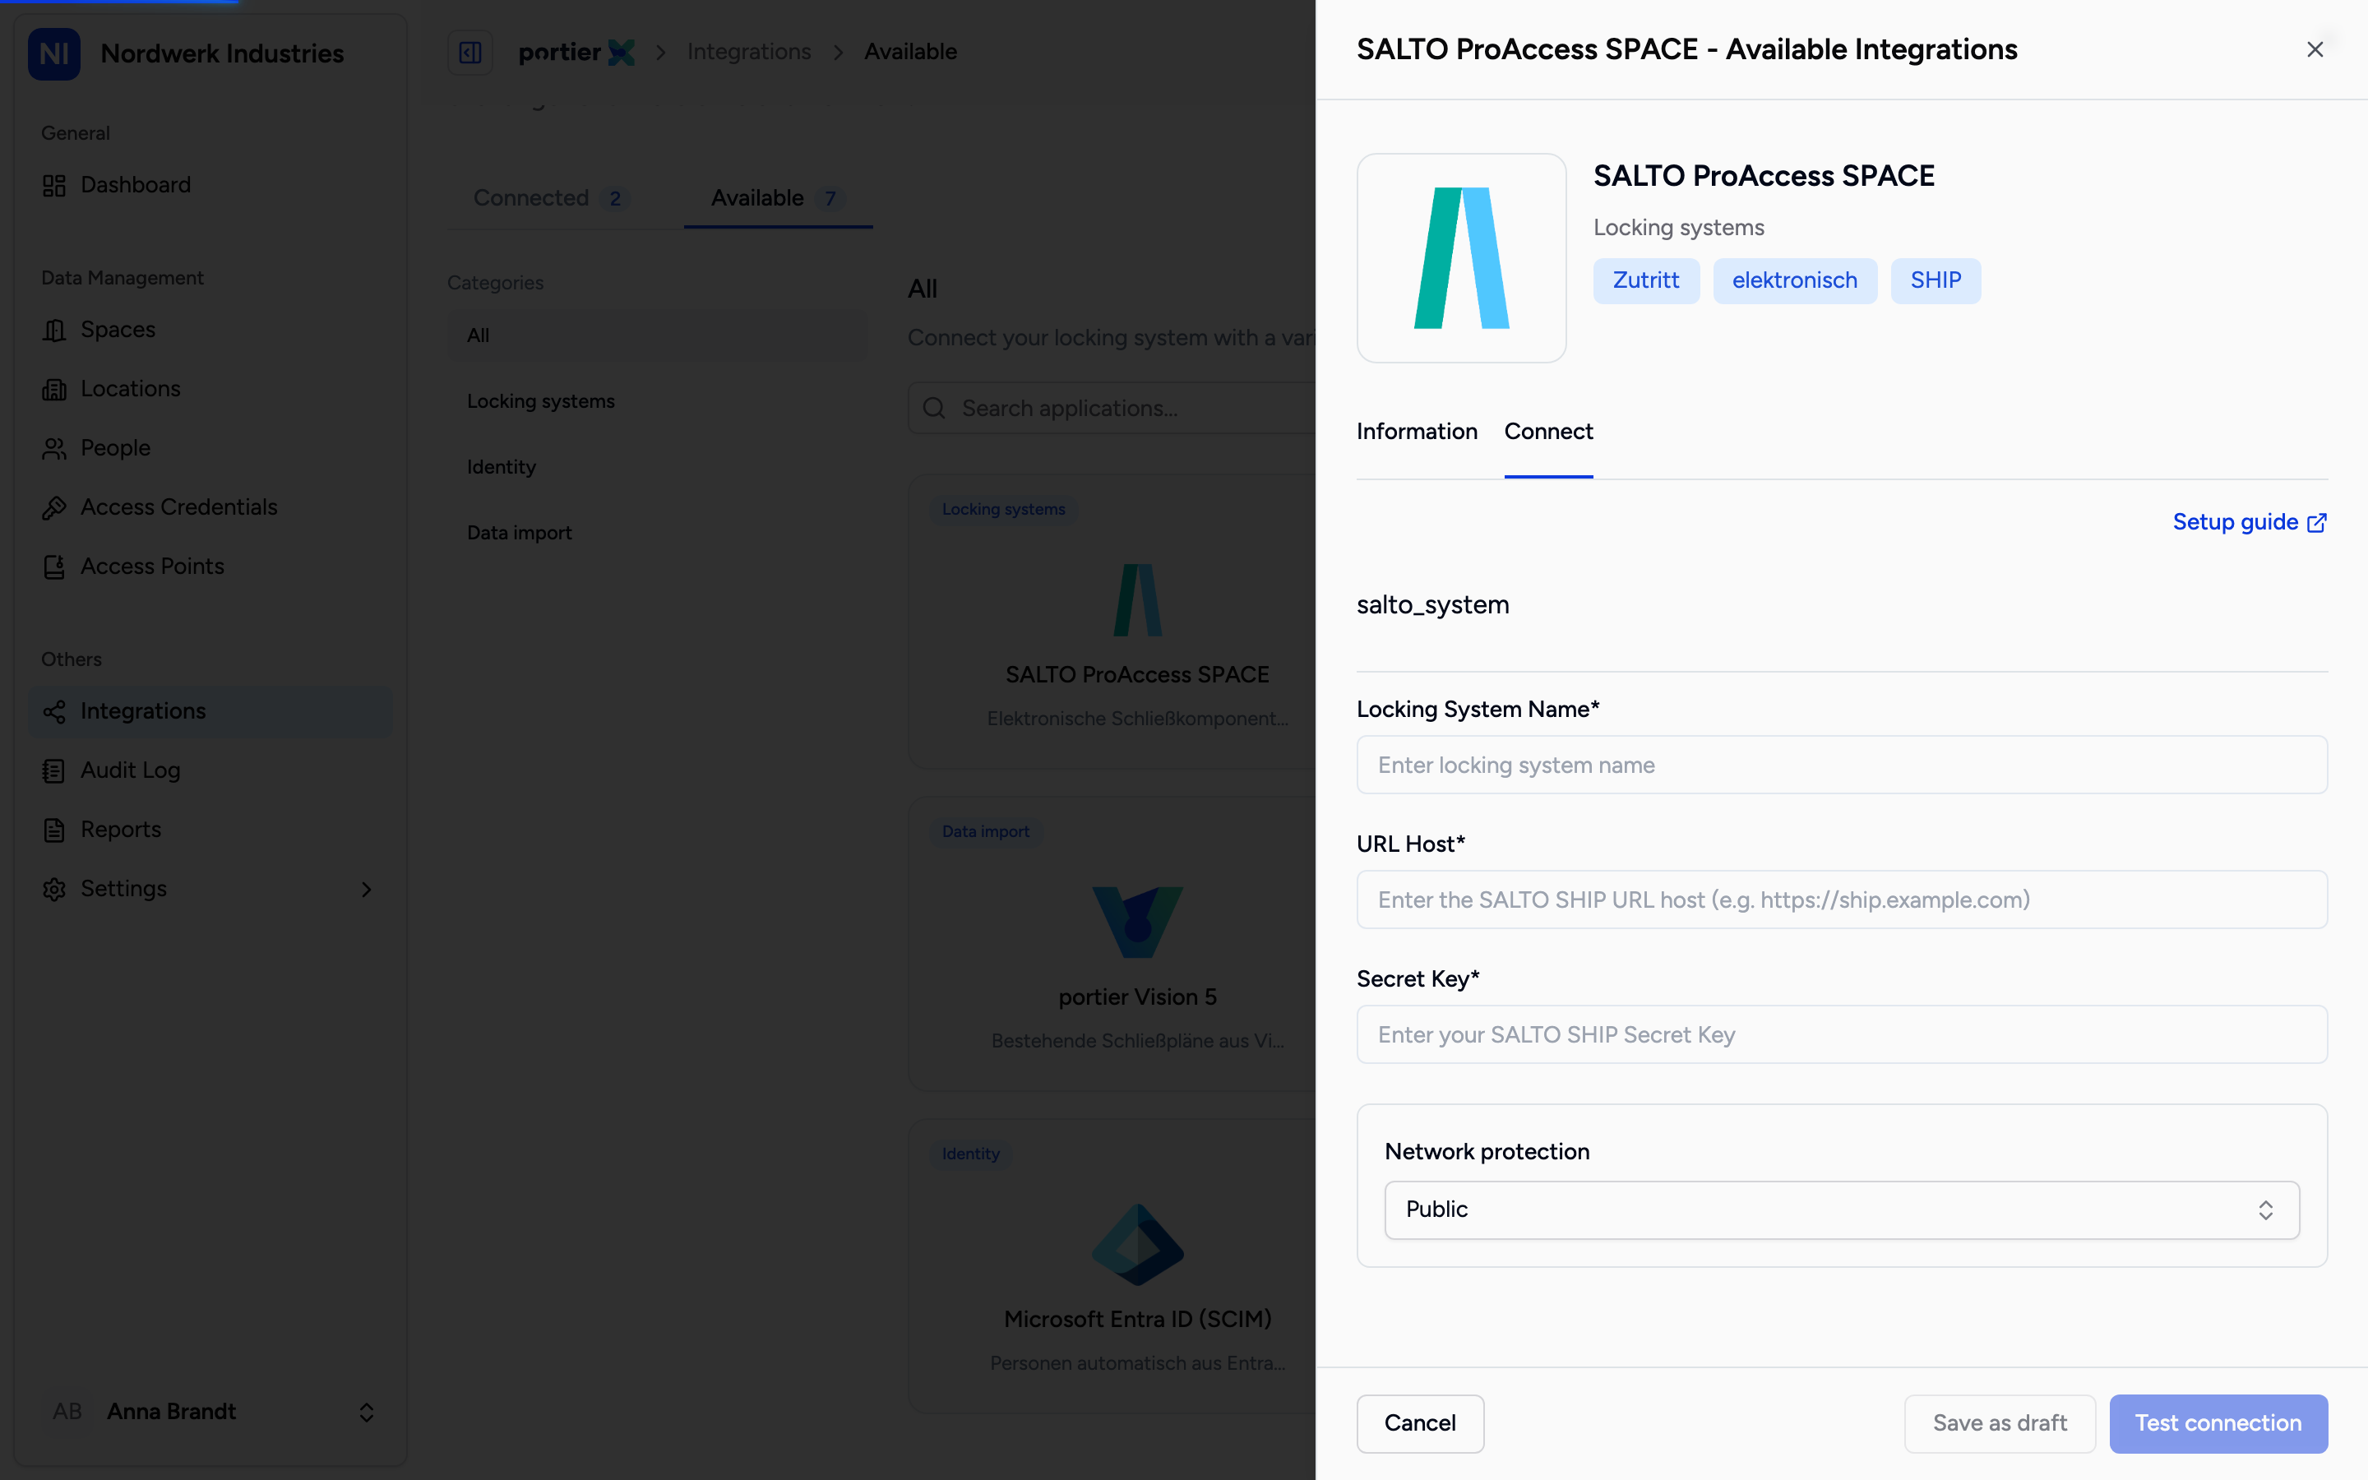Select the All category

point(658,335)
